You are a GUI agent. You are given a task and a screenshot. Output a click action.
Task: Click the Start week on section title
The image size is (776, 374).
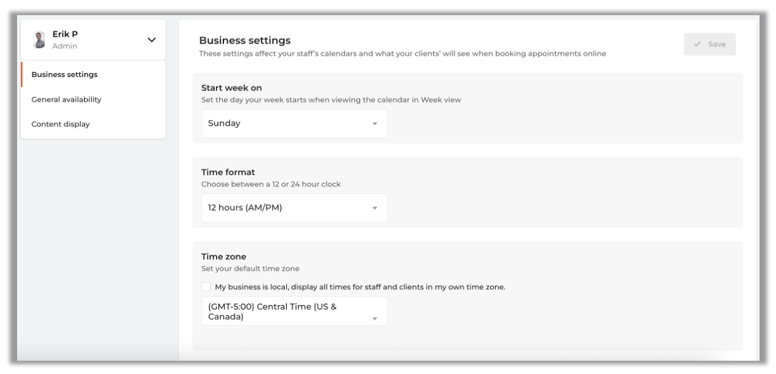coord(232,88)
